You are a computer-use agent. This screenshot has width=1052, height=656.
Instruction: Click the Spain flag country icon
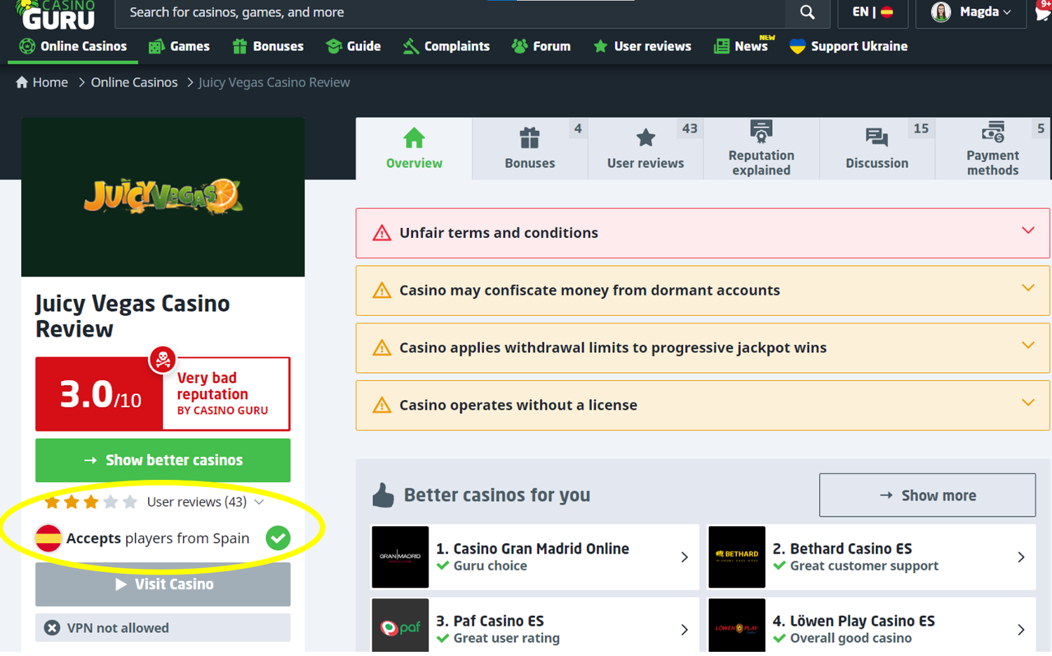(x=48, y=538)
